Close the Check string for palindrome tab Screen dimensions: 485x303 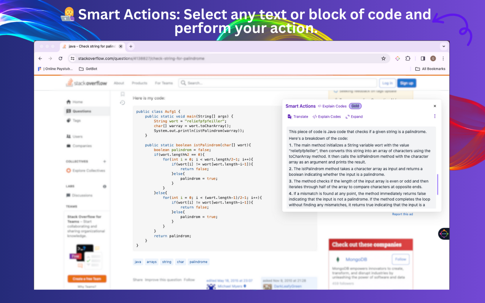[x=120, y=46]
